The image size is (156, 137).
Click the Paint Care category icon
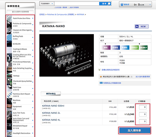[9, 88]
